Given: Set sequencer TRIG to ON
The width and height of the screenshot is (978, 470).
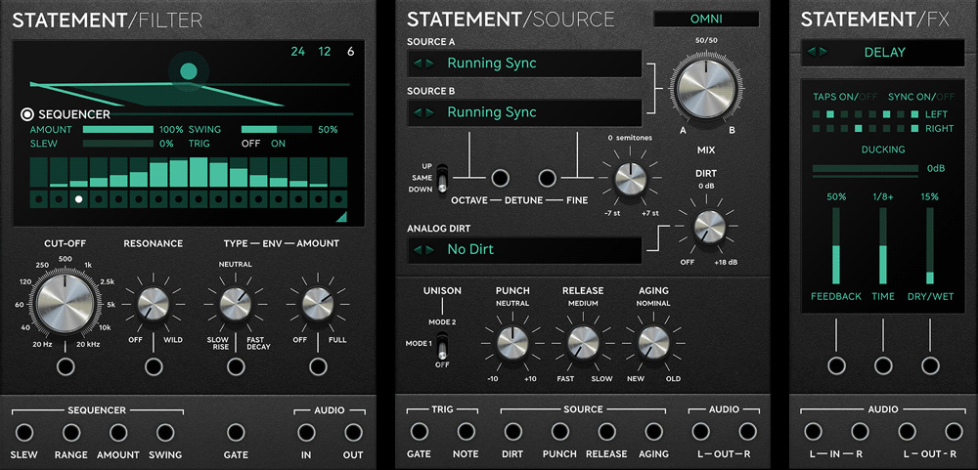Looking at the screenshot, I should tap(278, 144).
